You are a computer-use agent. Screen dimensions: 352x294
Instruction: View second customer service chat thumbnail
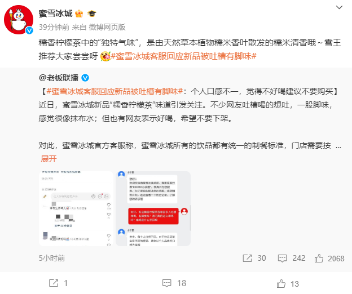(x=153, y=208)
